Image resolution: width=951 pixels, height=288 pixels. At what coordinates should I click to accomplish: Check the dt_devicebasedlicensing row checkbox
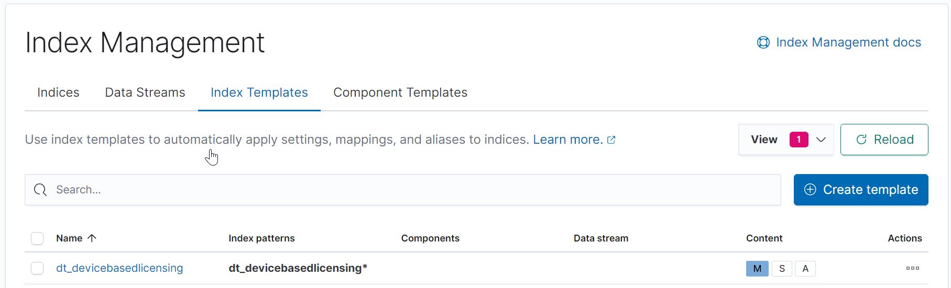37,268
